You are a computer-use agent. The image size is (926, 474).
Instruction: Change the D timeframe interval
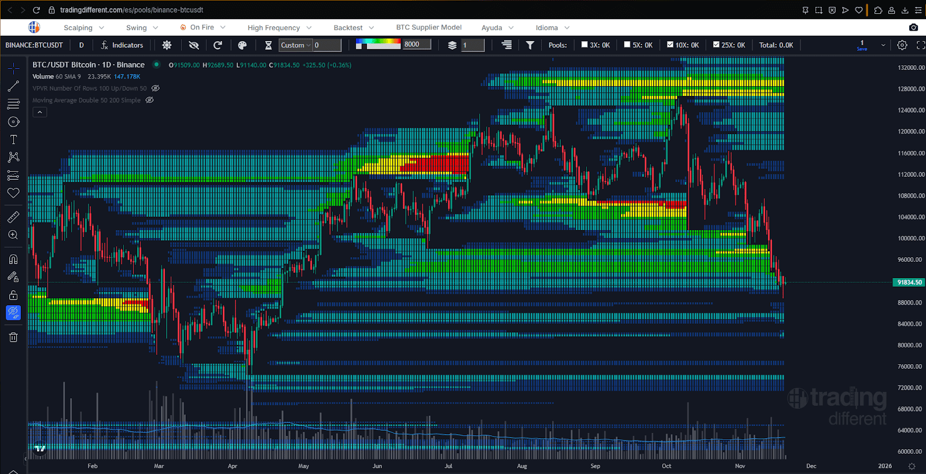pos(82,45)
